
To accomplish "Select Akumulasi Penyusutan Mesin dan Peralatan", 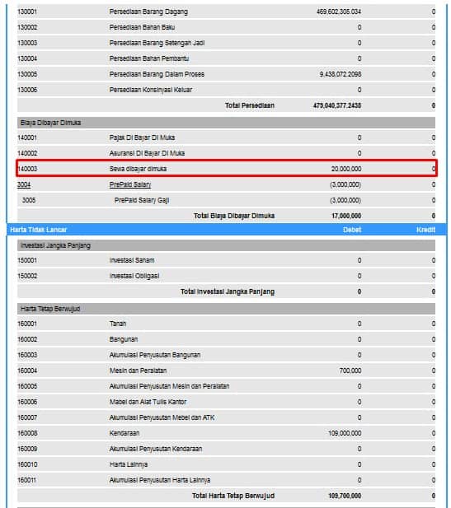I will coord(169,386).
